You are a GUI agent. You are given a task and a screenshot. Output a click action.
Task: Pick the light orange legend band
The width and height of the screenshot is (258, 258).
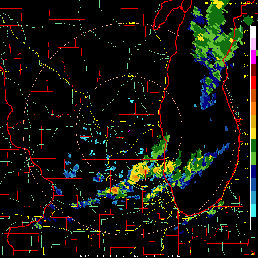coord(253,108)
